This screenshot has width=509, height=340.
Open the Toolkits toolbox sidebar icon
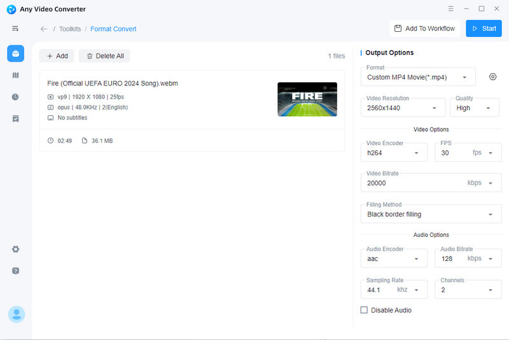coord(15,53)
